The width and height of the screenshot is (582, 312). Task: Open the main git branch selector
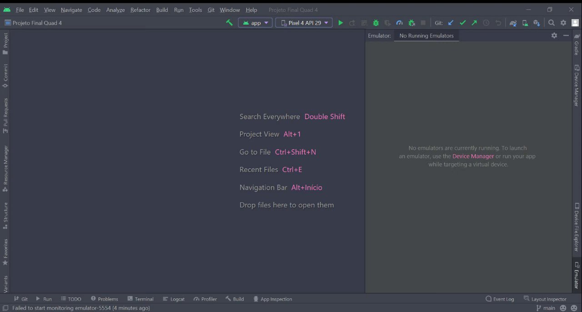[546, 308]
